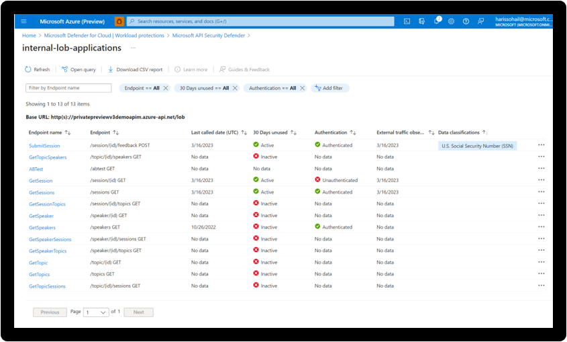Open the directories and subscriptions filter icon
Image resolution: width=567 pixels, height=342 pixels.
click(x=421, y=22)
